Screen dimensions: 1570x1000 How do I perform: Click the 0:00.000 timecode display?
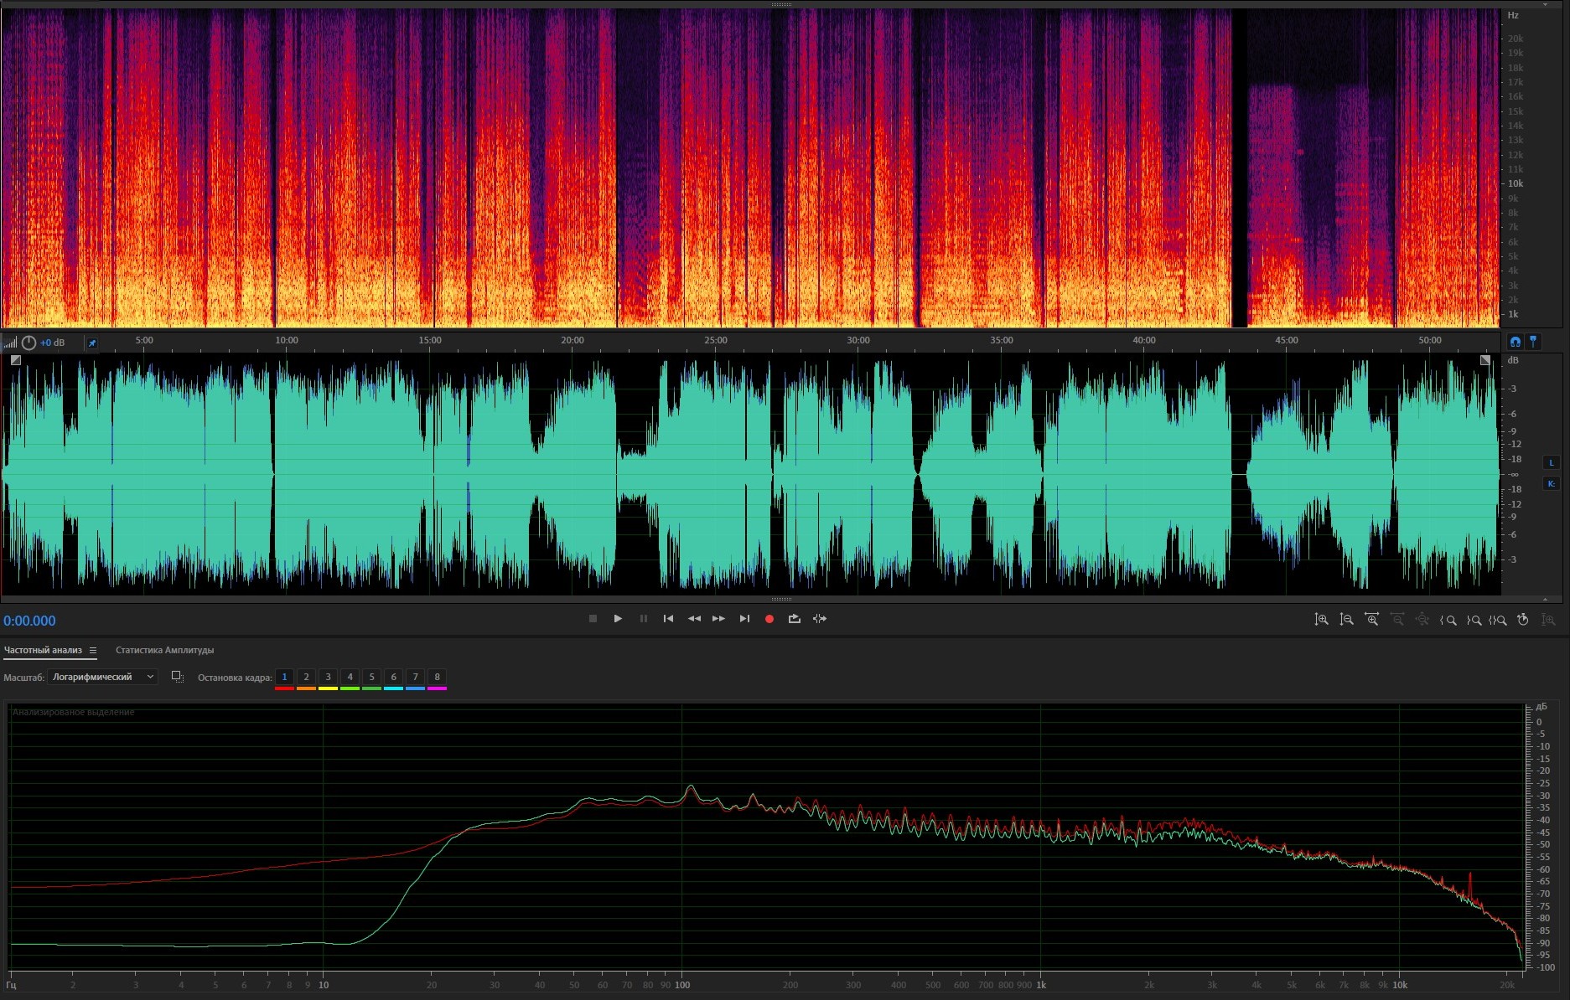(29, 621)
